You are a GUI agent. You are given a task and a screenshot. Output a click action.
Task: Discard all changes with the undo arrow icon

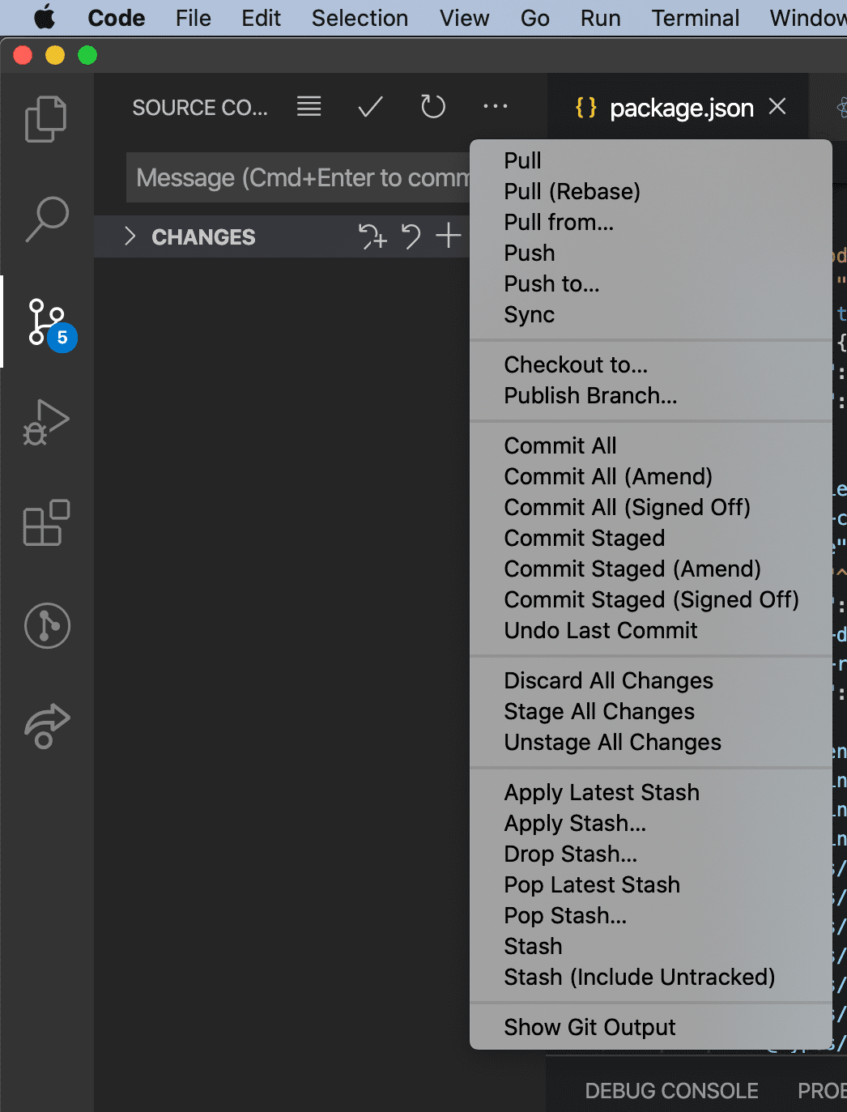tap(411, 236)
